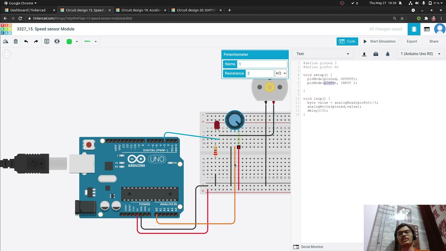Viewport: 446px width, 251px height.
Task: Download the code with download icon
Action: [364, 54]
